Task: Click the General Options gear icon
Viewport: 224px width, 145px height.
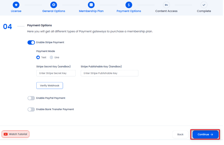Action: pos(54,5)
